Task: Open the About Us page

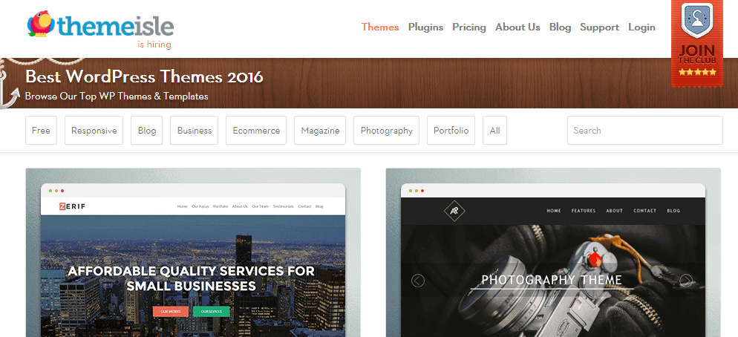Action: coord(517,27)
